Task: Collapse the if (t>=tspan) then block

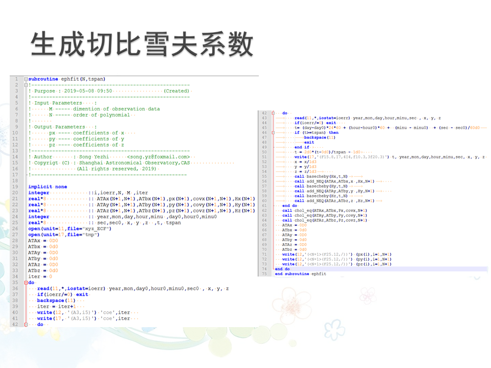Action: 274,132
